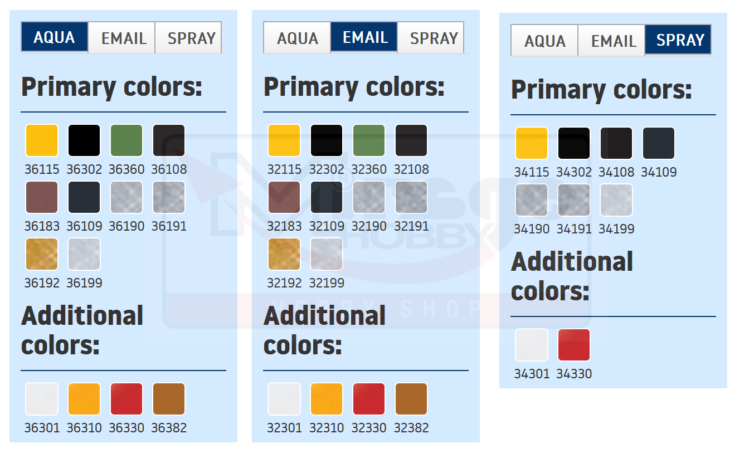The height and width of the screenshot is (463, 754).
Task: Choose red spray swatch 34330
Action: pos(574,345)
